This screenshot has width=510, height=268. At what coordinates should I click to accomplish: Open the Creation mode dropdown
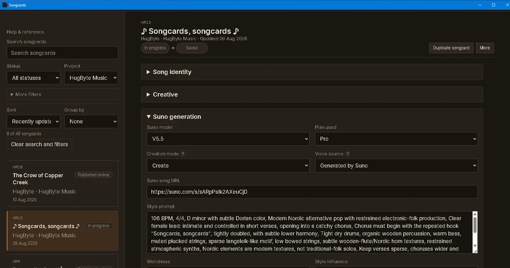pos(228,166)
